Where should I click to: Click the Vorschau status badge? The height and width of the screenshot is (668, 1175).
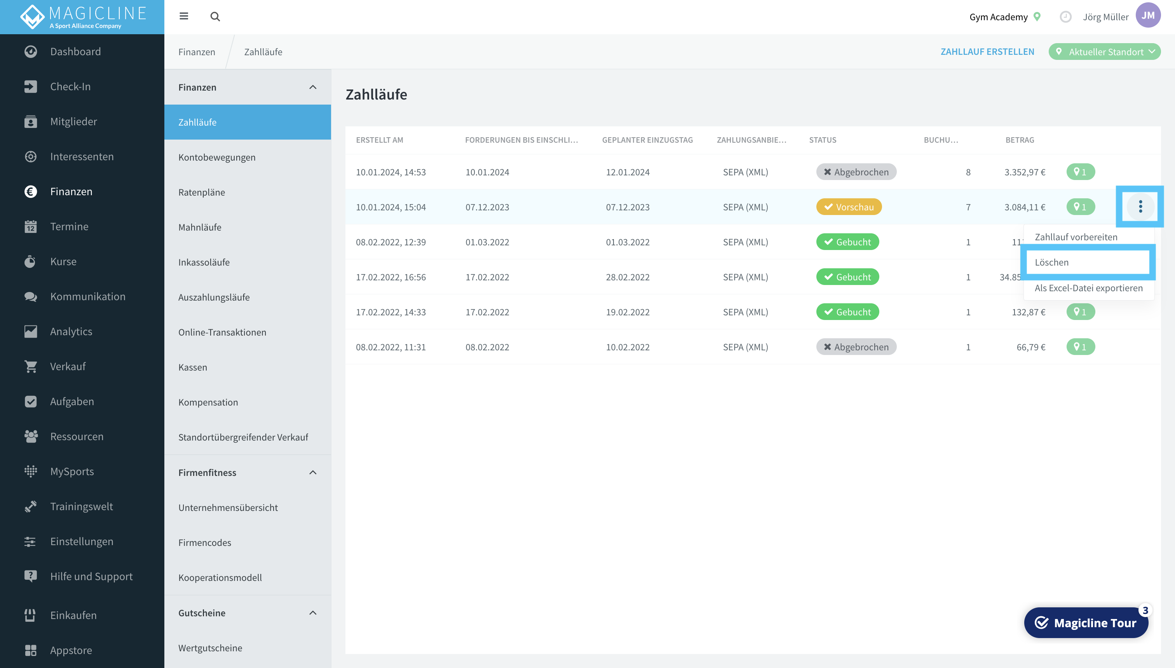point(849,207)
